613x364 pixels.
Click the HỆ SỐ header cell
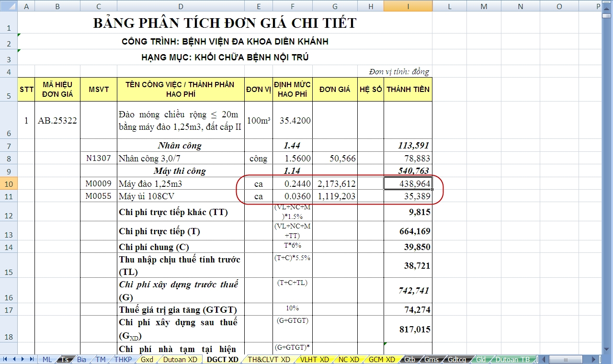point(371,90)
